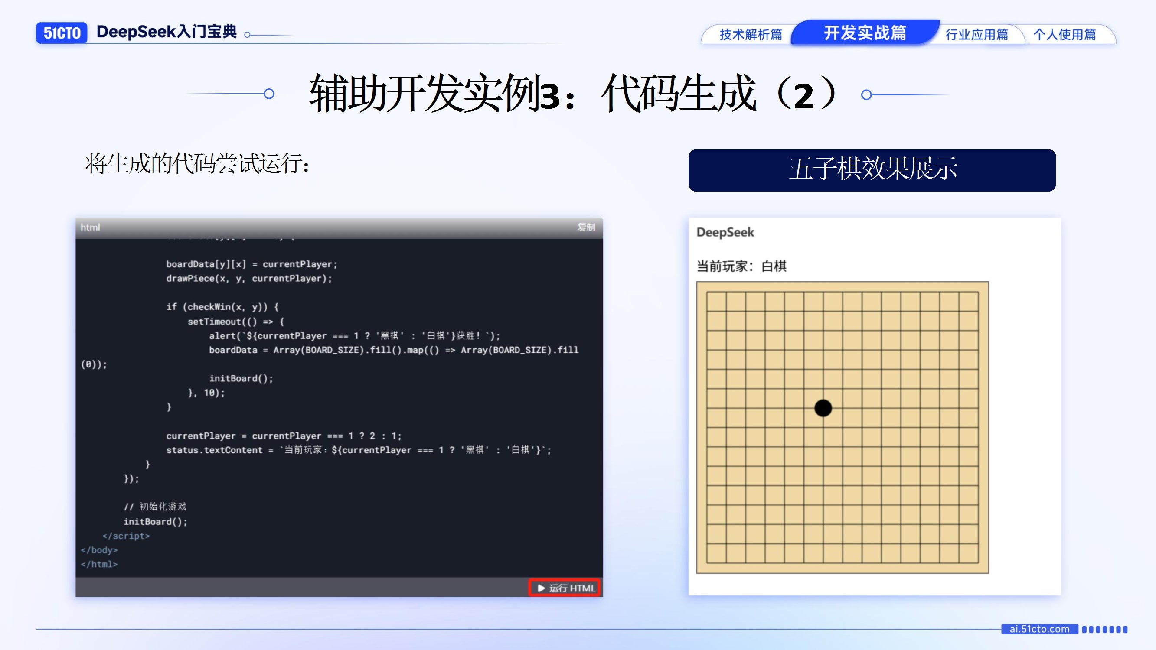
Task: Click the circle marker left of slide title
Action: pos(269,94)
